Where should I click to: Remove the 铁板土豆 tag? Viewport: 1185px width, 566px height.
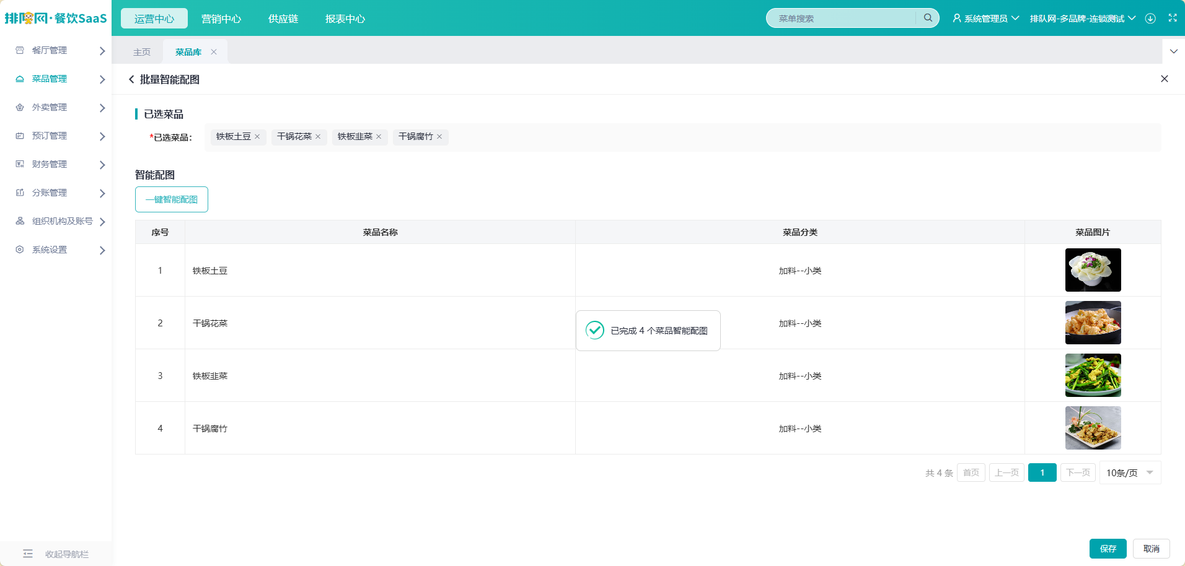tap(257, 137)
